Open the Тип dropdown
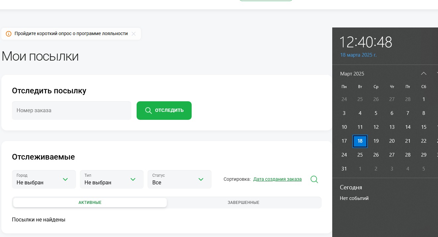Image resolution: width=438 pixels, height=237 pixels. pyautogui.click(x=112, y=179)
